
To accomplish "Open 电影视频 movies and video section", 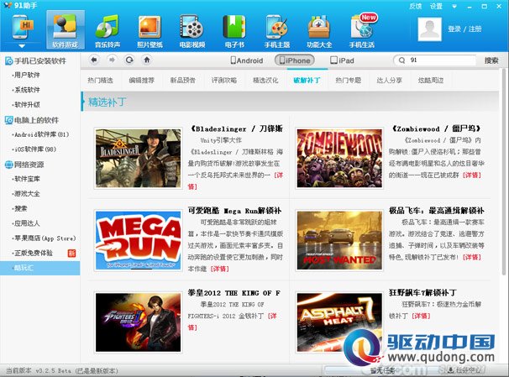I will click(x=192, y=31).
